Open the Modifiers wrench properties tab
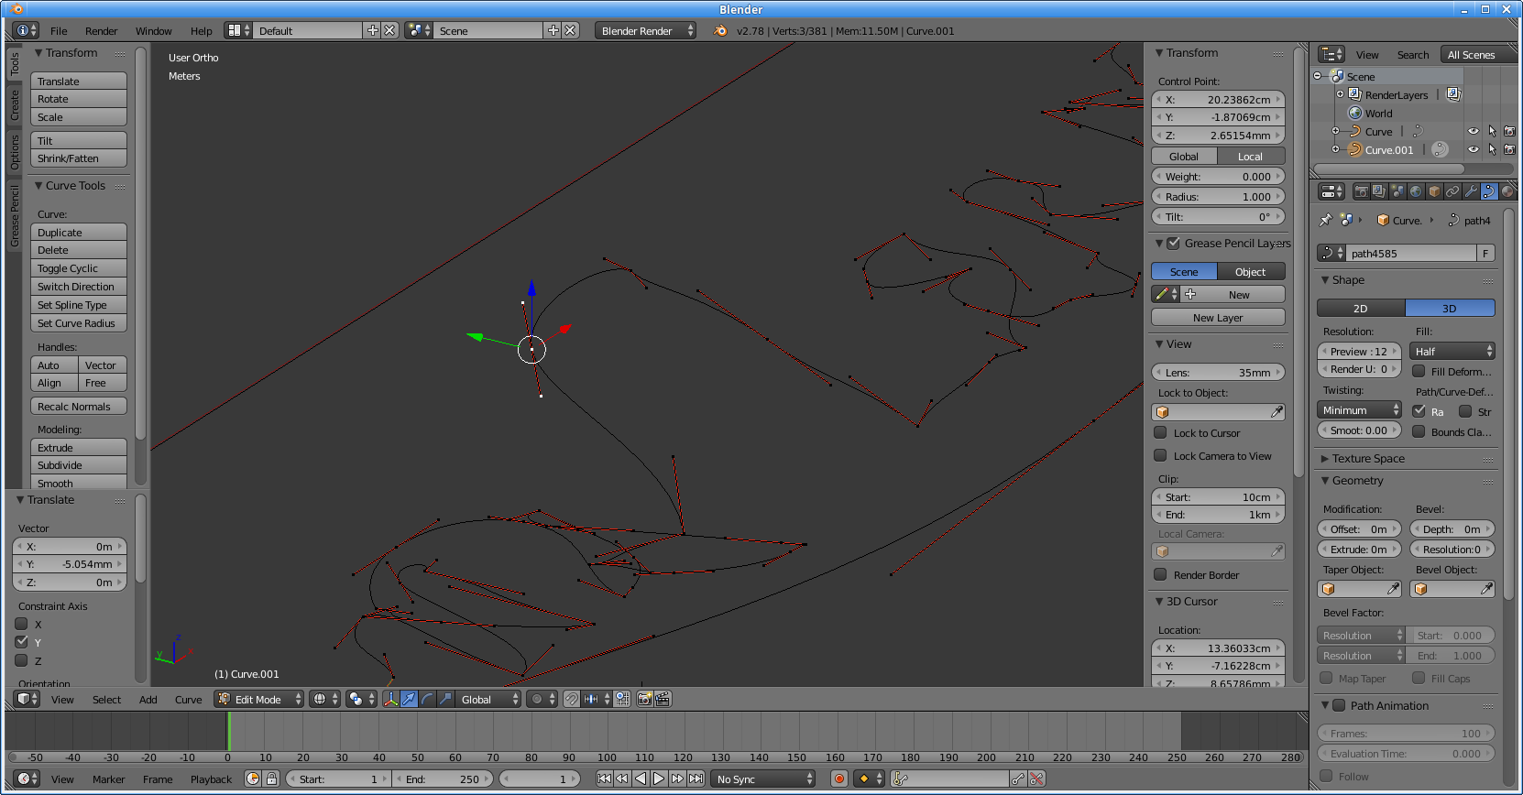The image size is (1523, 795). [1471, 191]
